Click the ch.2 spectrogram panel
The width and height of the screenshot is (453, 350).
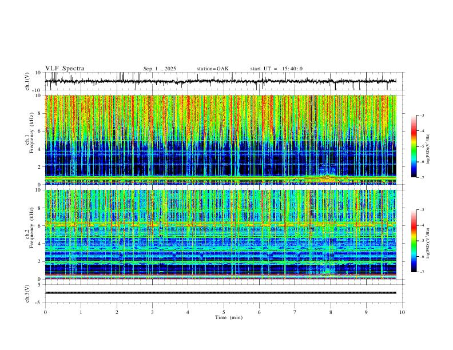(x=220, y=234)
